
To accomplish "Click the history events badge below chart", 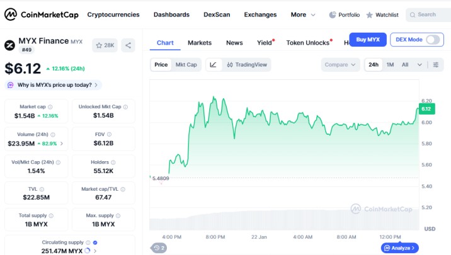I will pos(159,248).
